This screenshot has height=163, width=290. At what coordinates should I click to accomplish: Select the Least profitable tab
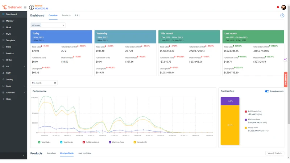[x=84, y=153]
